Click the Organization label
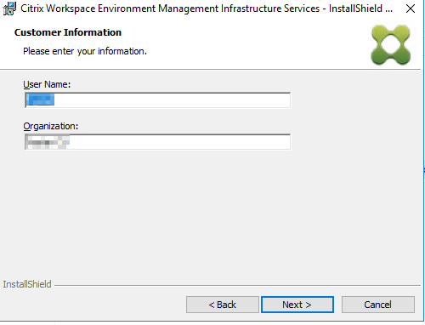The height and width of the screenshot is (325, 425). coord(51,126)
